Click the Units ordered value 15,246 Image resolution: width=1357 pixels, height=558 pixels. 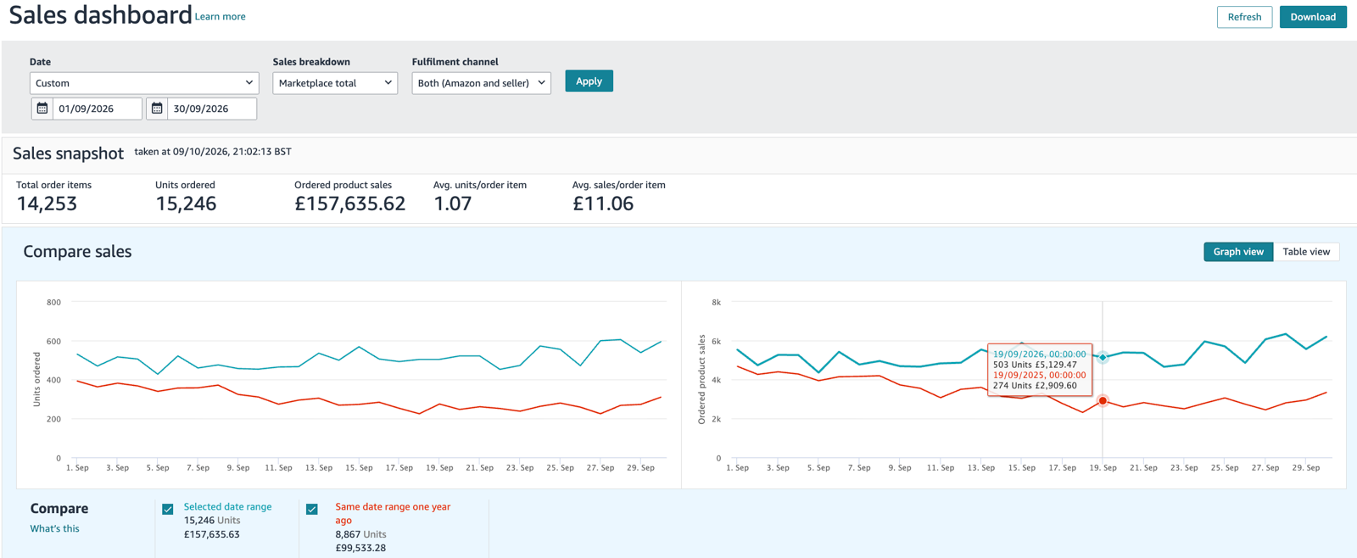pyautogui.click(x=186, y=204)
